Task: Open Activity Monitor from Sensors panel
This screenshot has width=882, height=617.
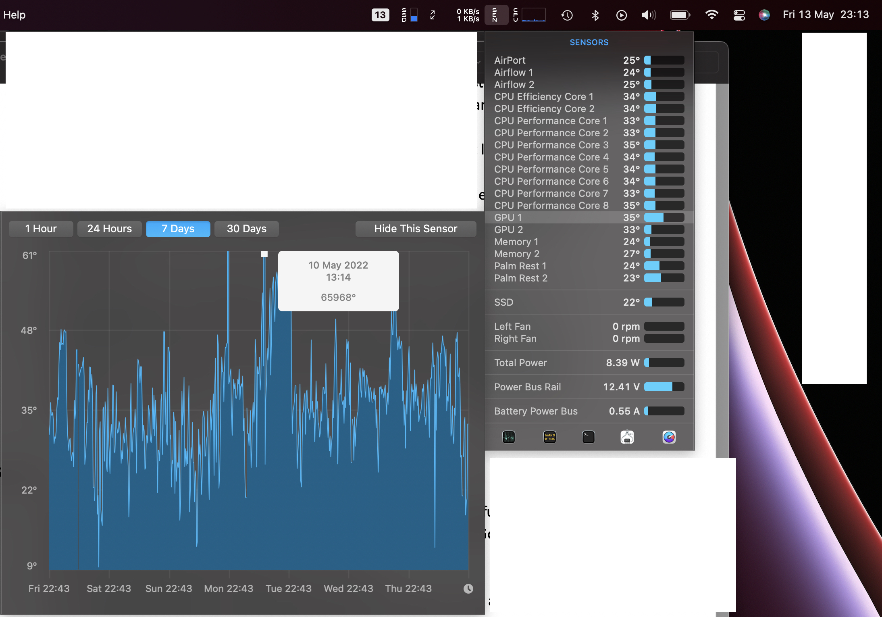Action: tap(508, 437)
